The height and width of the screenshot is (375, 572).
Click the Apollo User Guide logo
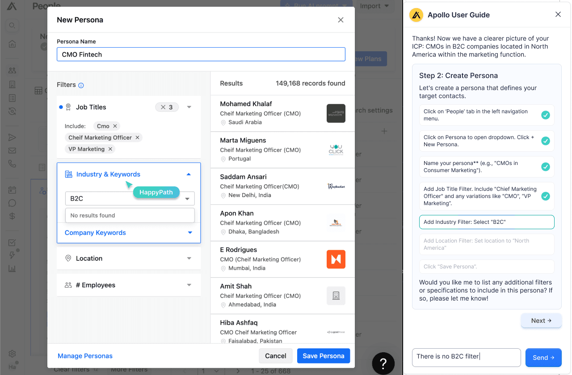[416, 15]
